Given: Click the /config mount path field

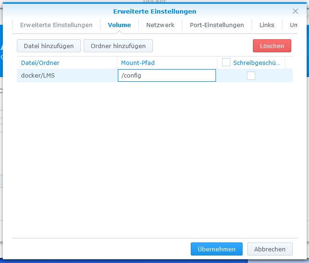Looking at the screenshot, I should tap(166, 76).
